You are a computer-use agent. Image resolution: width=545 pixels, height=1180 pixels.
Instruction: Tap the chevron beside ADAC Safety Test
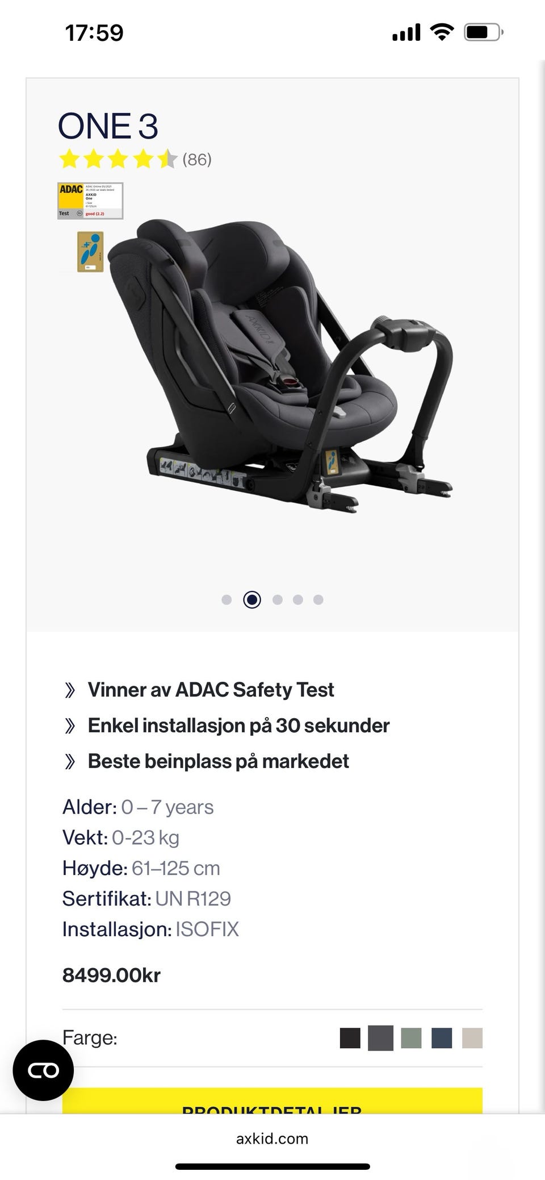(70, 690)
